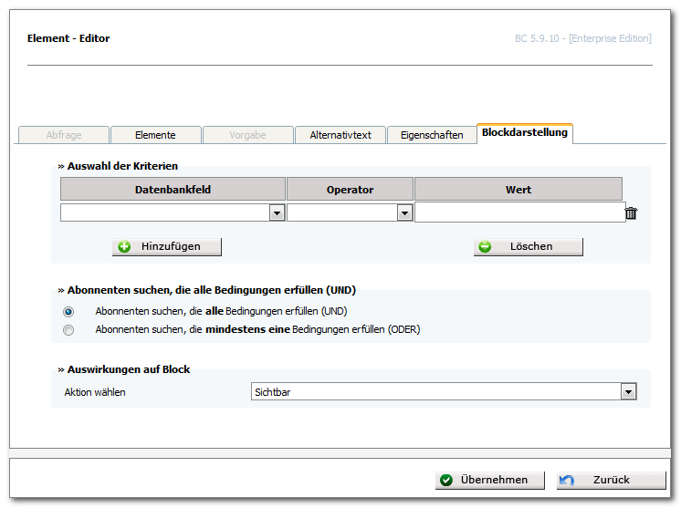Open the Eigenschaften tab
Image resolution: width=681 pixels, height=508 pixels.
coord(432,135)
